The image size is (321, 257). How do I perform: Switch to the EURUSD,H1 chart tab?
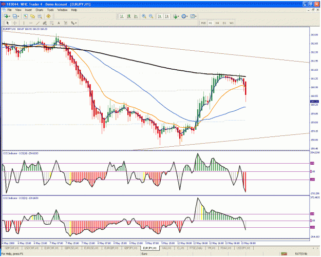point(91,248)
